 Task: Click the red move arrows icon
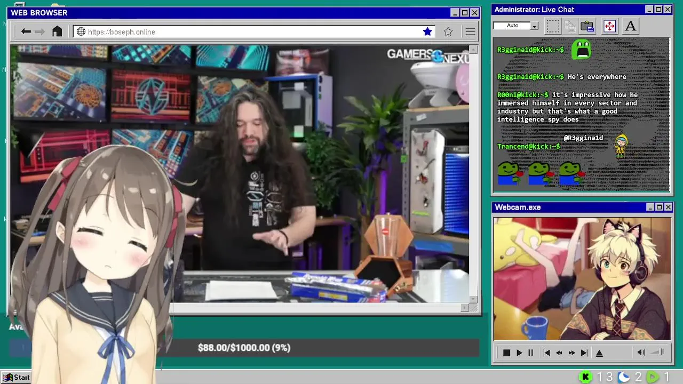coord(609,26)
